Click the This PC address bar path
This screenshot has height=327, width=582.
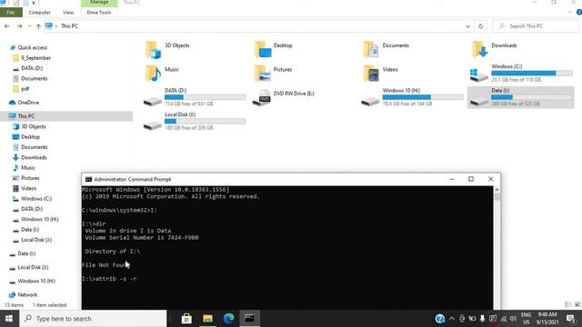pyautogui.click(x=69, y=26)
